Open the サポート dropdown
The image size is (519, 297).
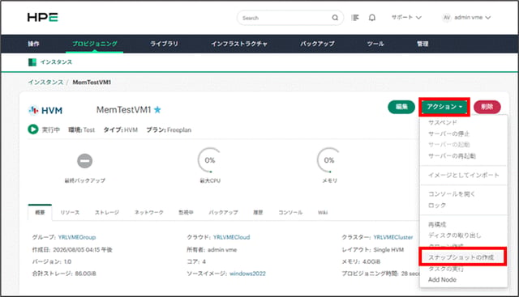pos(406,18)
